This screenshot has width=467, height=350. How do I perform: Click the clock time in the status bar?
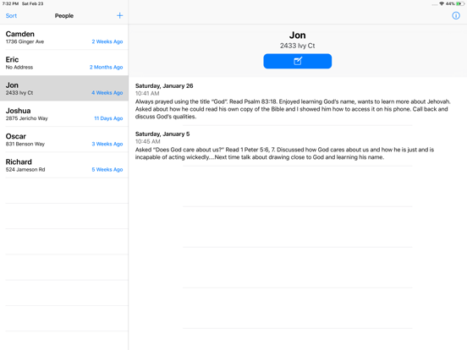tap(10, 3)
